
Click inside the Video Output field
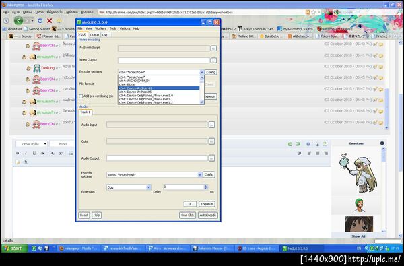[164, 61]
